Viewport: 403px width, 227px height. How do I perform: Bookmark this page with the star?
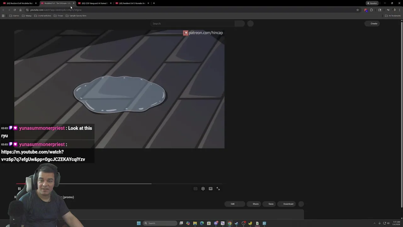[x=358, y=10]
